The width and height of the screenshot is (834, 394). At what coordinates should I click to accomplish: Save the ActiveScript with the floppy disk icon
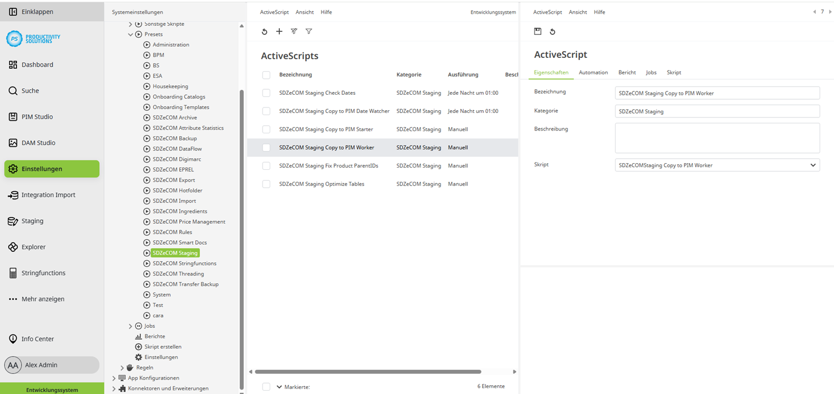click(x=538, y=31)
